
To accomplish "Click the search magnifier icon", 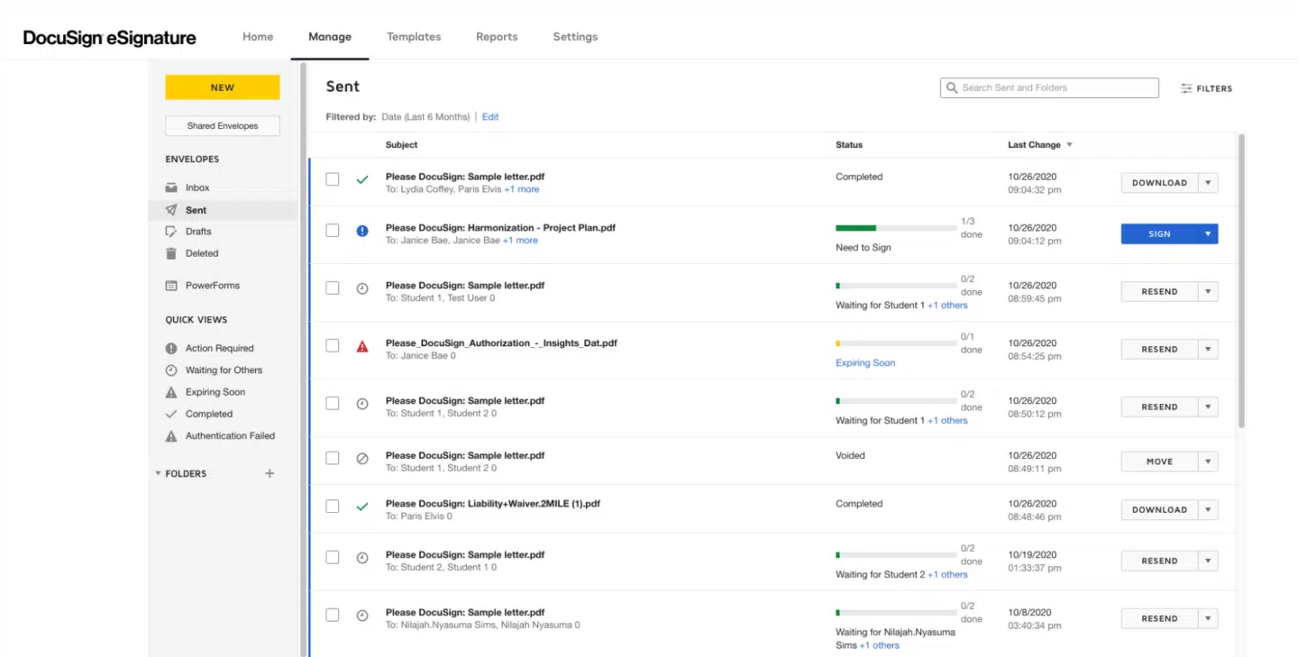I will coord(952,87).
